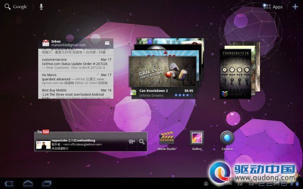Play the LeehomWang video thumbnail
The image size is (303, 189).
[43, 145]
